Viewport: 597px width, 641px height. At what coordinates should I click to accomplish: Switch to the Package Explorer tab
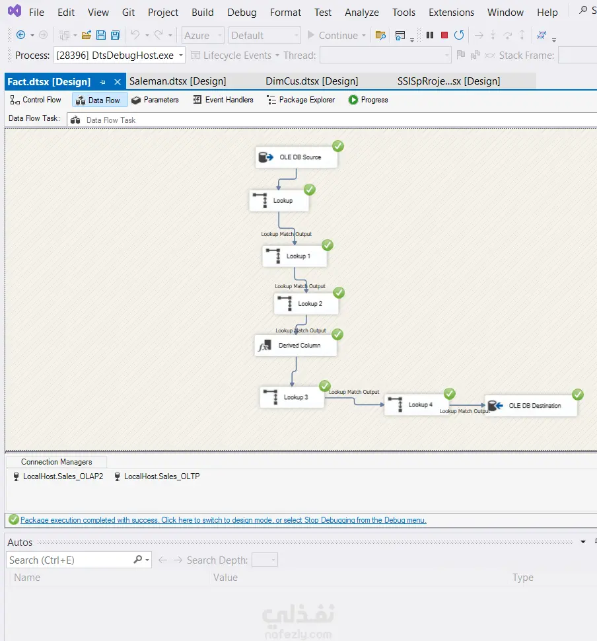(x=300, y=100)
